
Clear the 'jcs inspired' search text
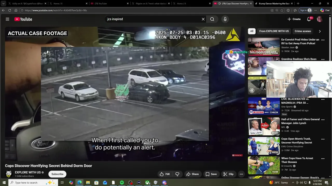tap(203, 19)
